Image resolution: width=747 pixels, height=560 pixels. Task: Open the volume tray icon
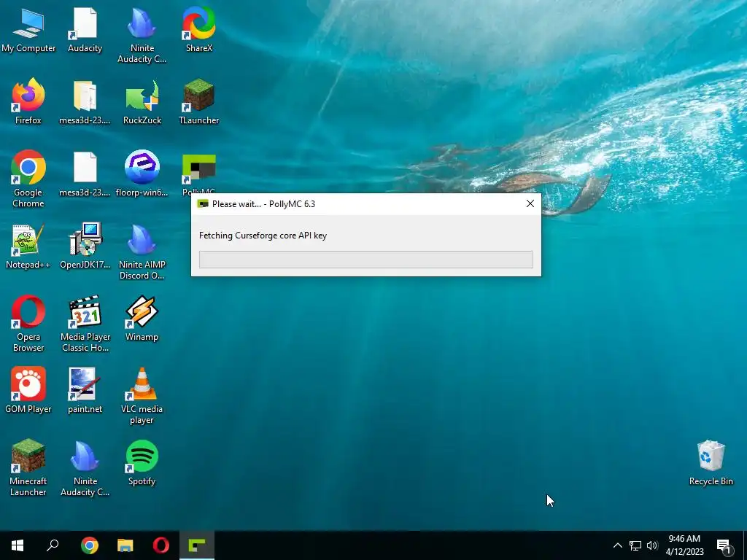(x=652, y=545)
